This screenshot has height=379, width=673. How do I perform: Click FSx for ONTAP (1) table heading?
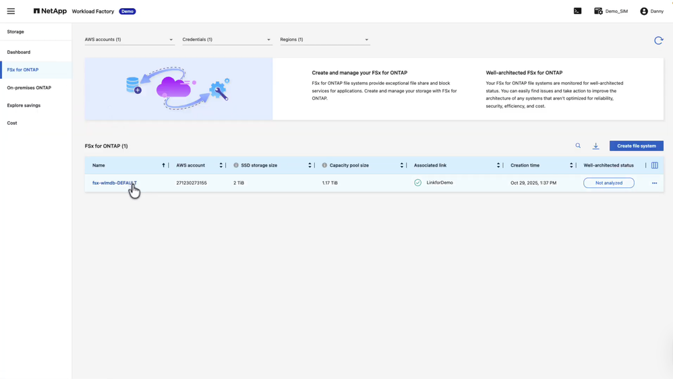[106, 146]
